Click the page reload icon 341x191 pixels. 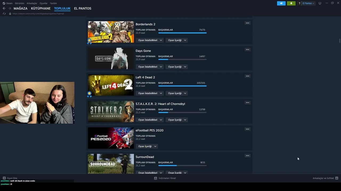[4, 14]
